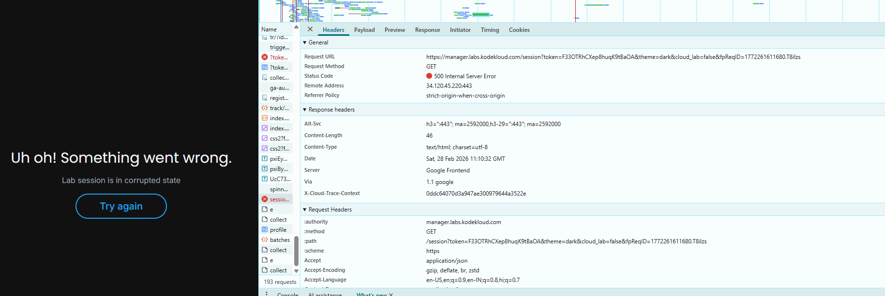The height and width of the screenshot is (296, 885).
Task: Open the Timing tab
Action: click(490, 30)
